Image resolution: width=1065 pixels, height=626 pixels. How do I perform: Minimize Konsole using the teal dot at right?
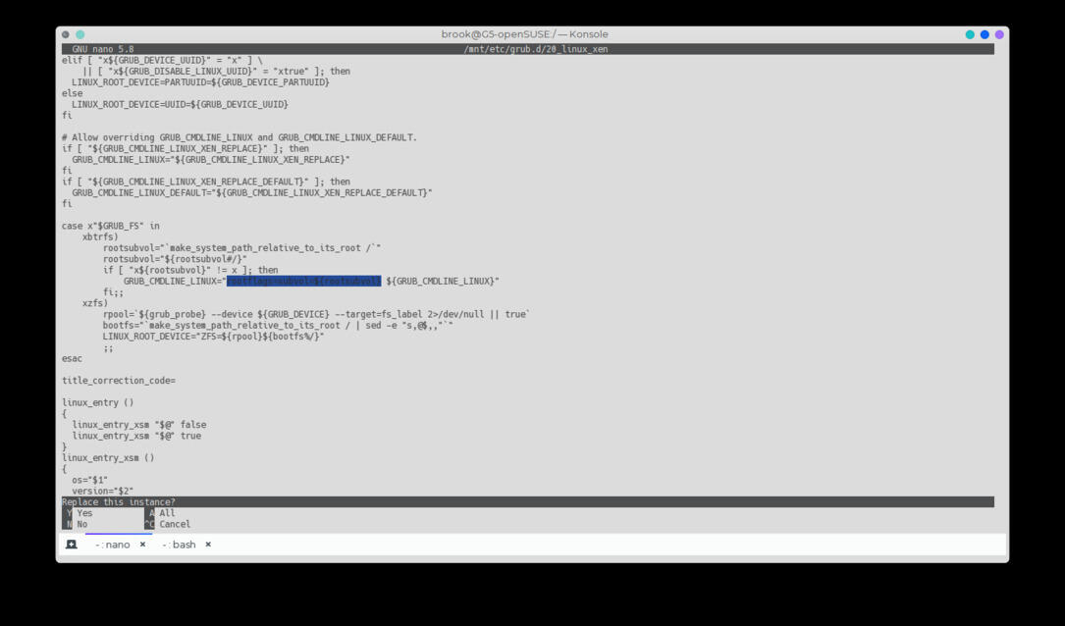point(970,34)
